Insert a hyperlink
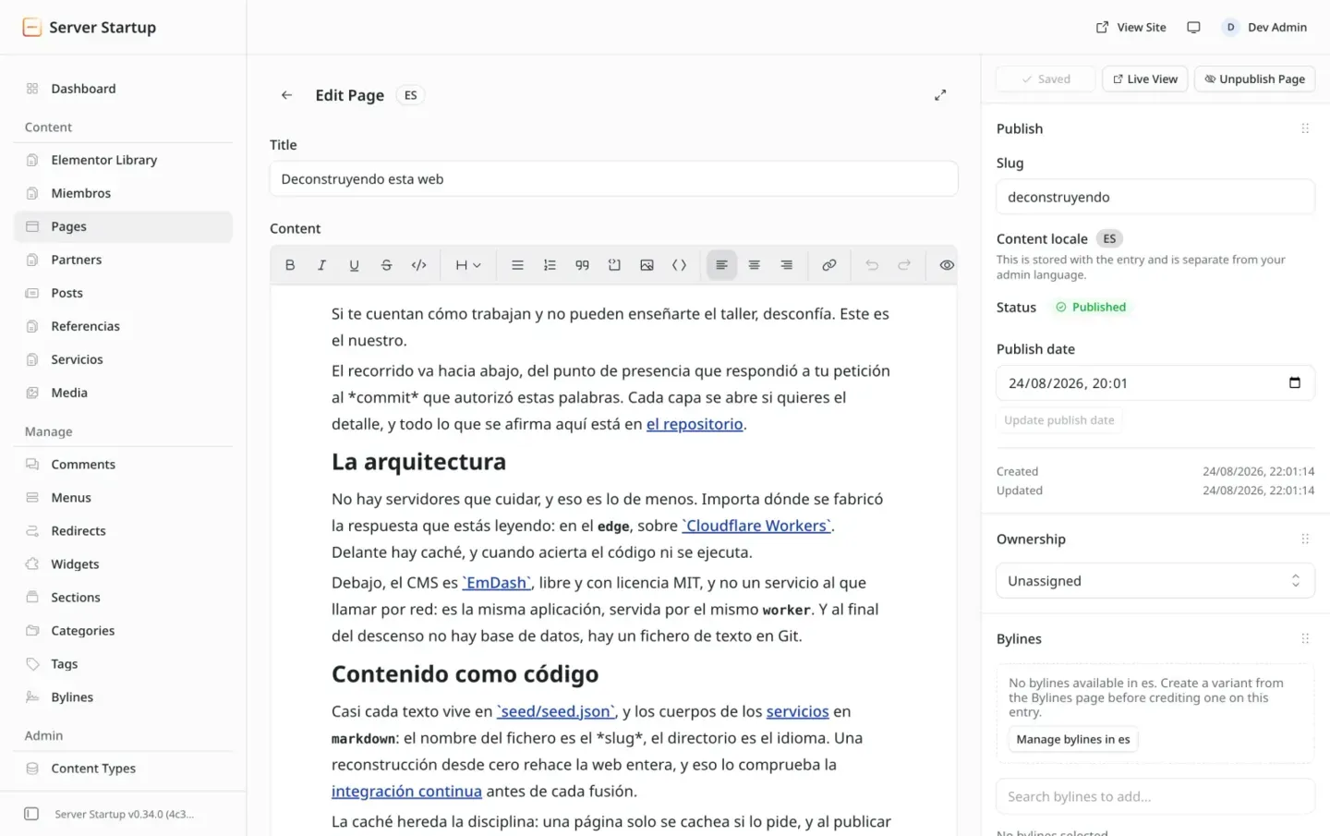 click(828, 265)
